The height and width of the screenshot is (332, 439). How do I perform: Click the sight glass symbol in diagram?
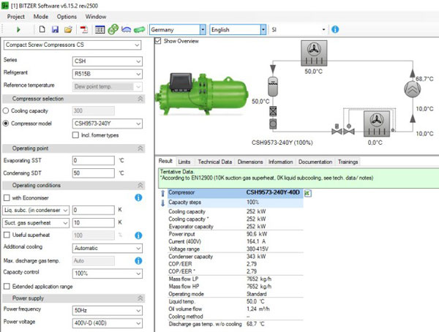273,124
